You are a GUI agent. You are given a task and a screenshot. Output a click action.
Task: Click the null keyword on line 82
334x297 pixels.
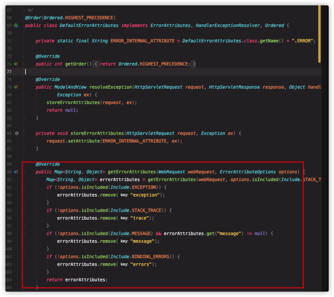70,110
